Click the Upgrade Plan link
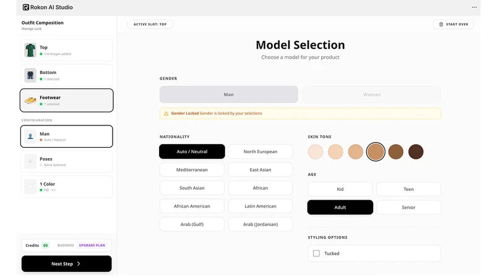 coord(92,245)
